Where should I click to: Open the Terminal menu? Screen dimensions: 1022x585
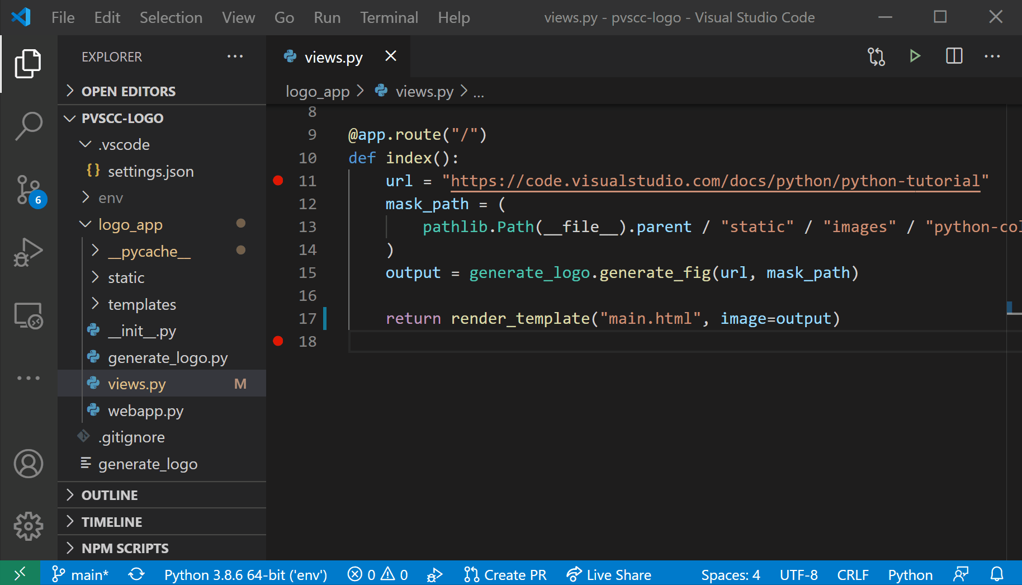pyautogui.click(x=389, y=17)
